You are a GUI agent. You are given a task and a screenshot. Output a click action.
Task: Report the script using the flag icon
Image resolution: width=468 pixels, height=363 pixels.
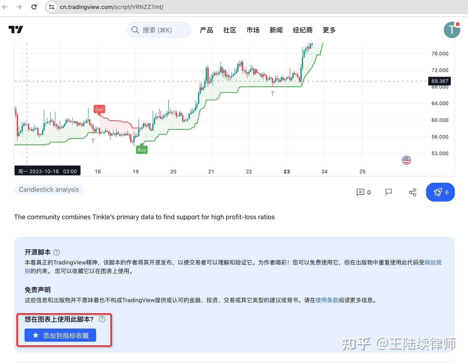(388, 192)
